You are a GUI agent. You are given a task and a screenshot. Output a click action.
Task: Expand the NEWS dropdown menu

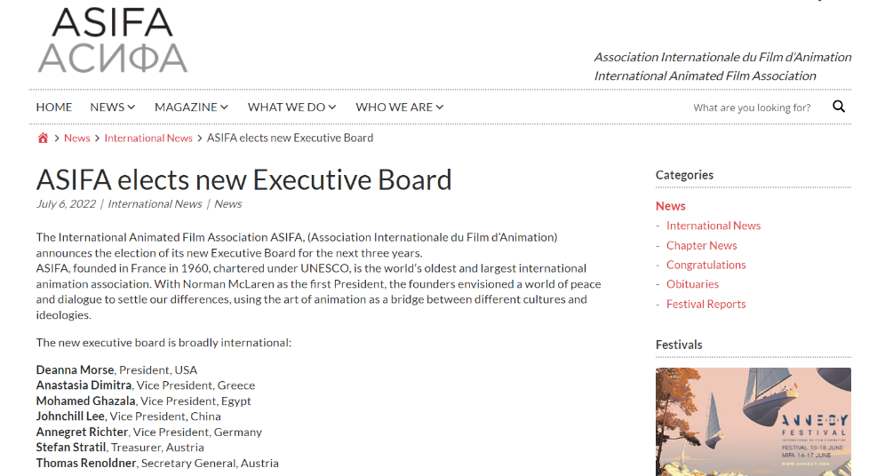click(113, 107)
